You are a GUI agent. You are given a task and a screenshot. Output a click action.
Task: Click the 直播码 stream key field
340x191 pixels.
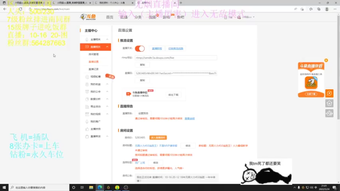176,73
